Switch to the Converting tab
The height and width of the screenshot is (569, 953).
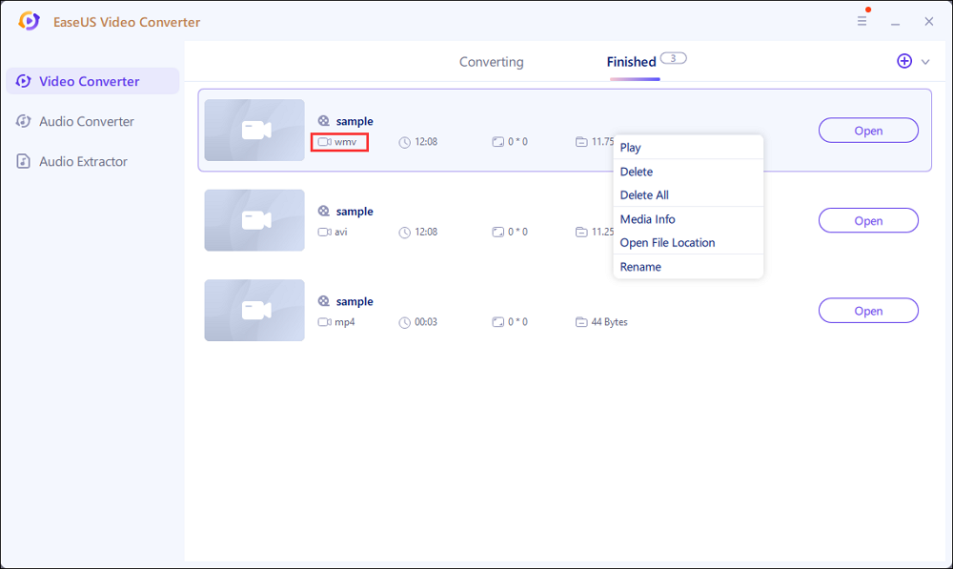pos(491,62)
